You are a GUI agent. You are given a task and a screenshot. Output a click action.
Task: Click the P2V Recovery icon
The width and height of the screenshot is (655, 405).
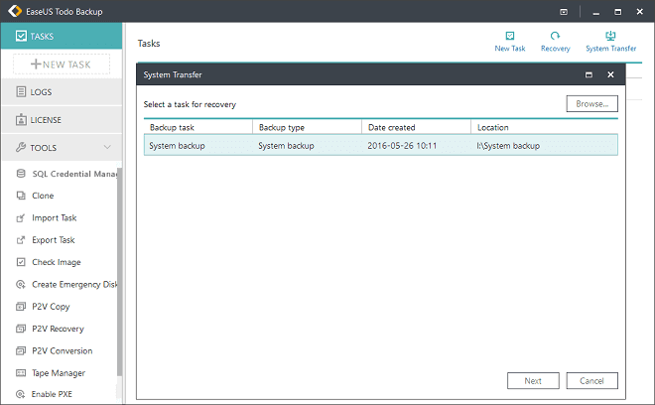(21, 329)
